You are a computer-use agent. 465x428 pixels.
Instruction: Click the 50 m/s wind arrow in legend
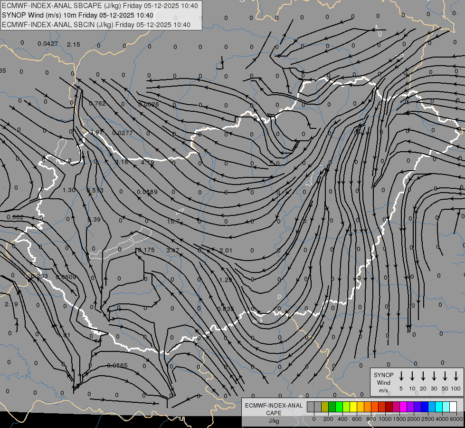(445, 376)
